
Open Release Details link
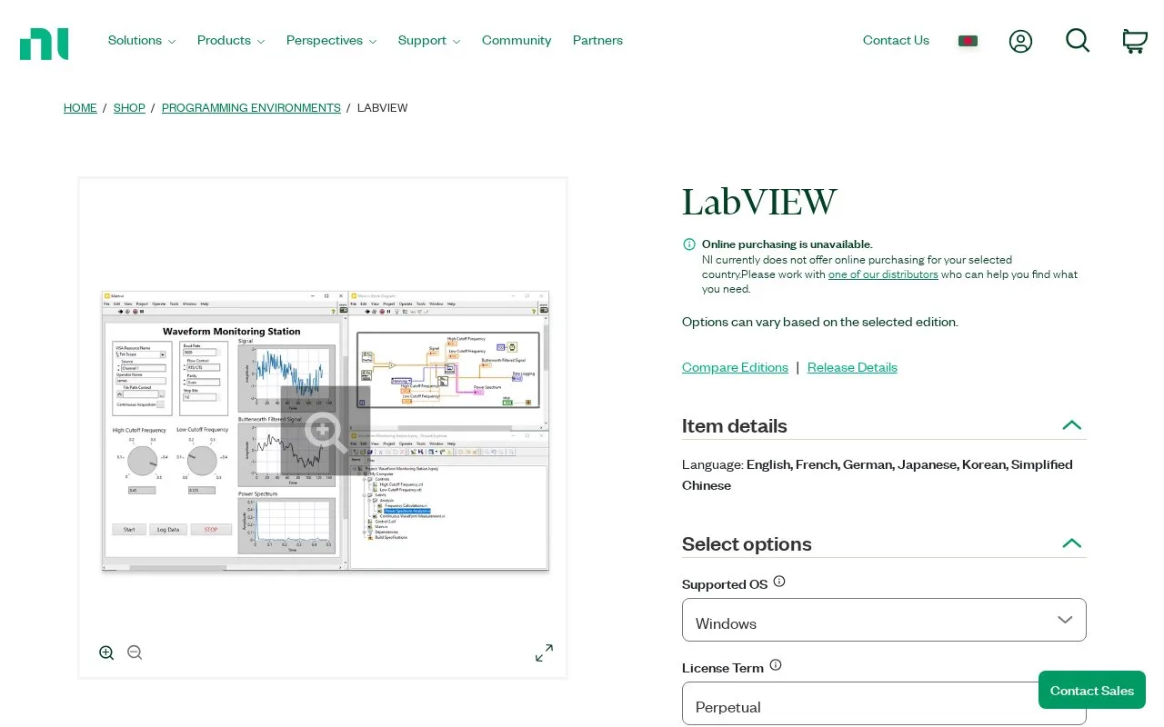[x=852, y=367]
